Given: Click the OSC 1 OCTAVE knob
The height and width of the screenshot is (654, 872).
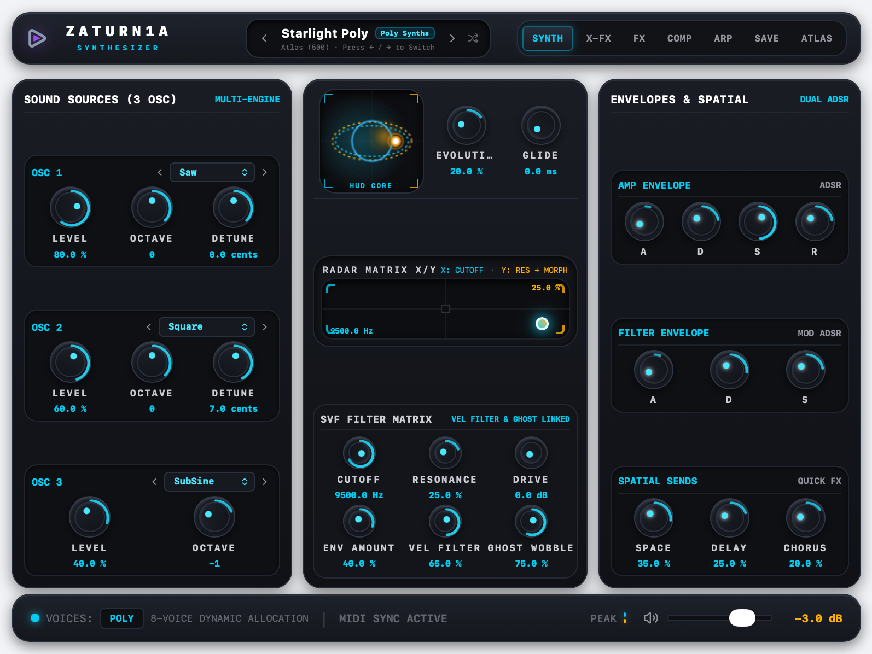Looking at the screenshot, I should point(152,208).
